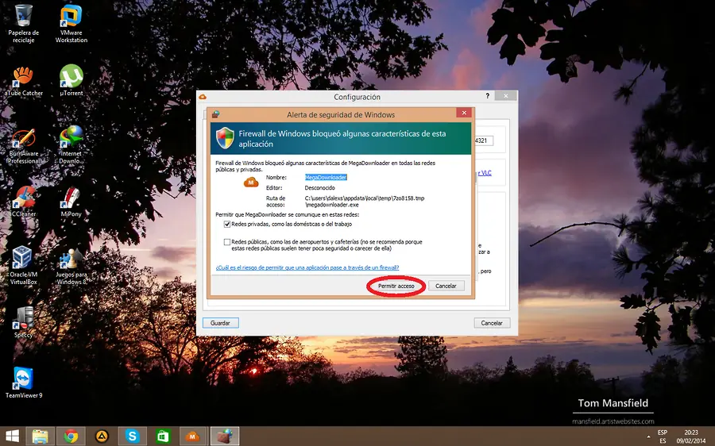Select the TeamViewer 9 desktop icon
The image size is (715, 446).
pyautogui.click(x=23, y=383)
